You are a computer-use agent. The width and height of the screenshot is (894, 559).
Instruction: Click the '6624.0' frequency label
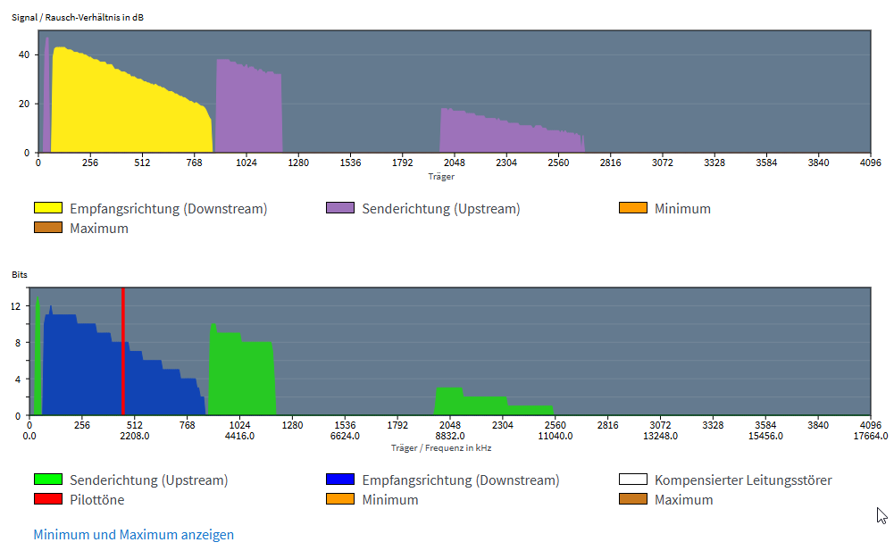click(x=345, y=436)
